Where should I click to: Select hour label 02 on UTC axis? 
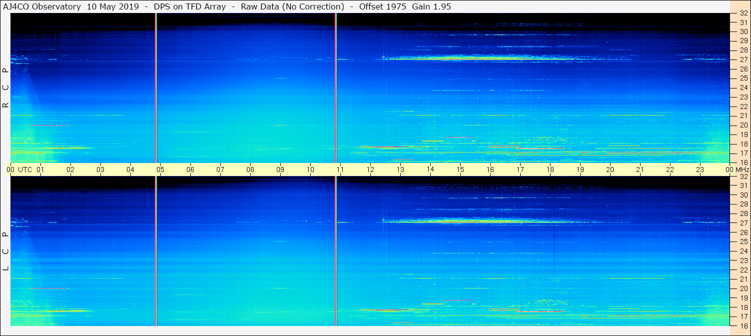click(x=70, y=169)
